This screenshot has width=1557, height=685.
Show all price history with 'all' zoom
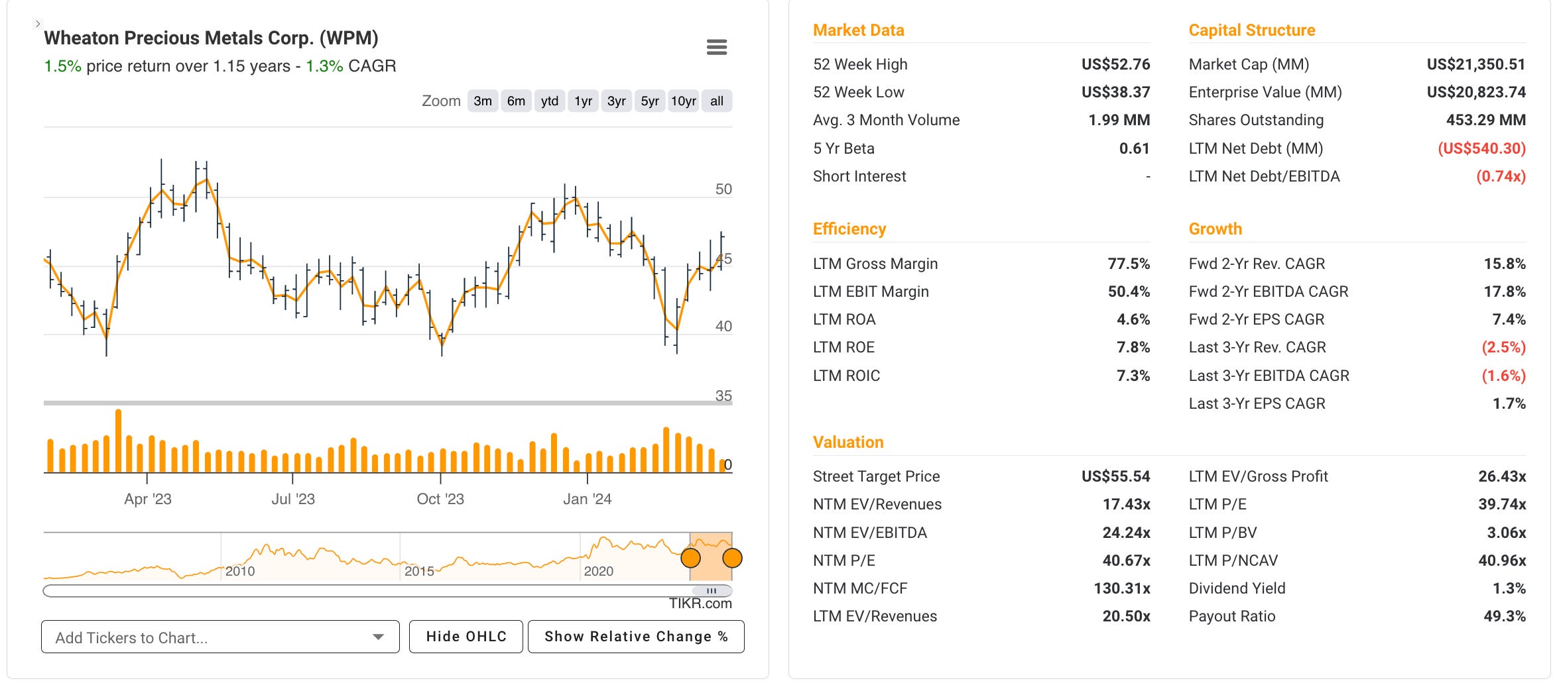(716, 101)
